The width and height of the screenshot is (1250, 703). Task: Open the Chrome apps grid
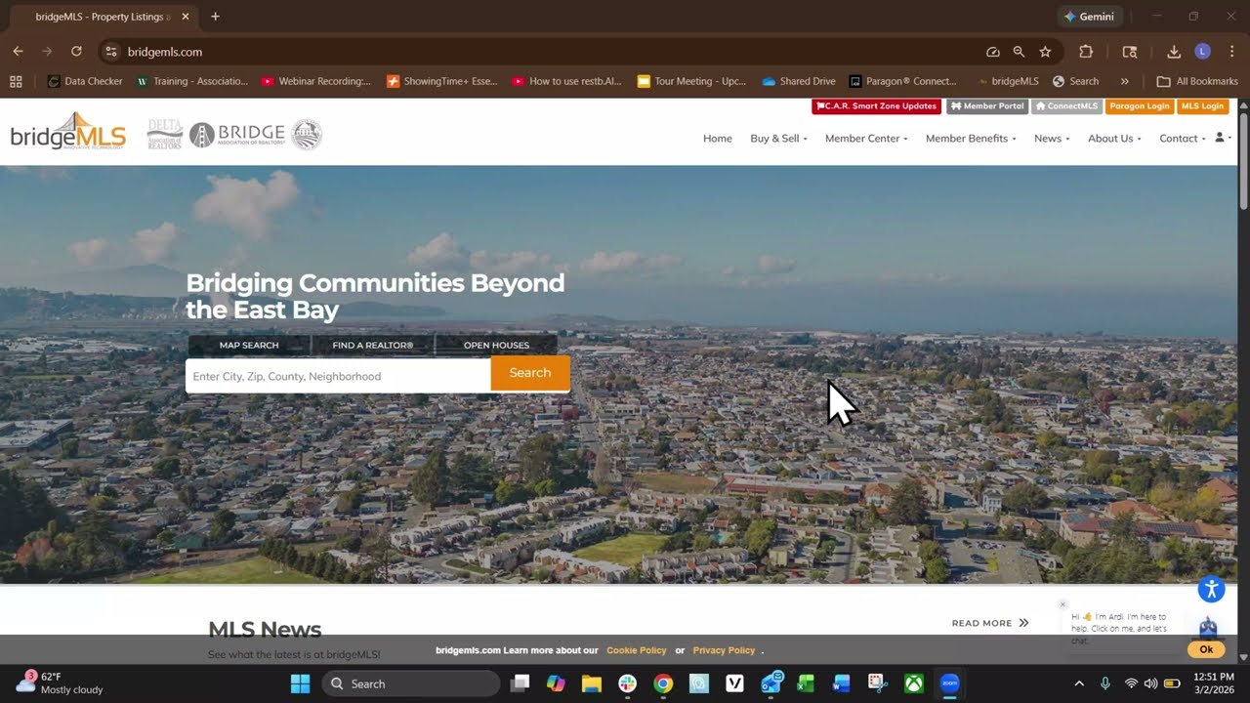click(16, 81)
